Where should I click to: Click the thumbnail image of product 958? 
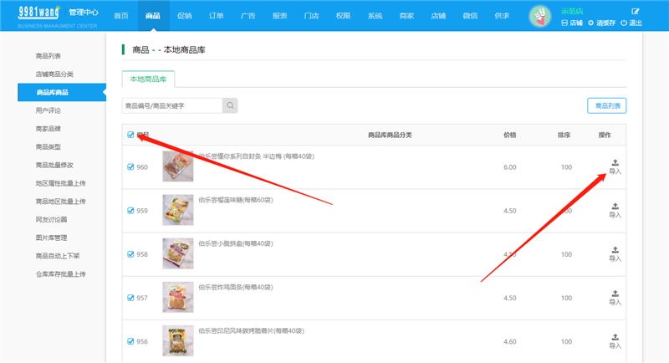177,253
